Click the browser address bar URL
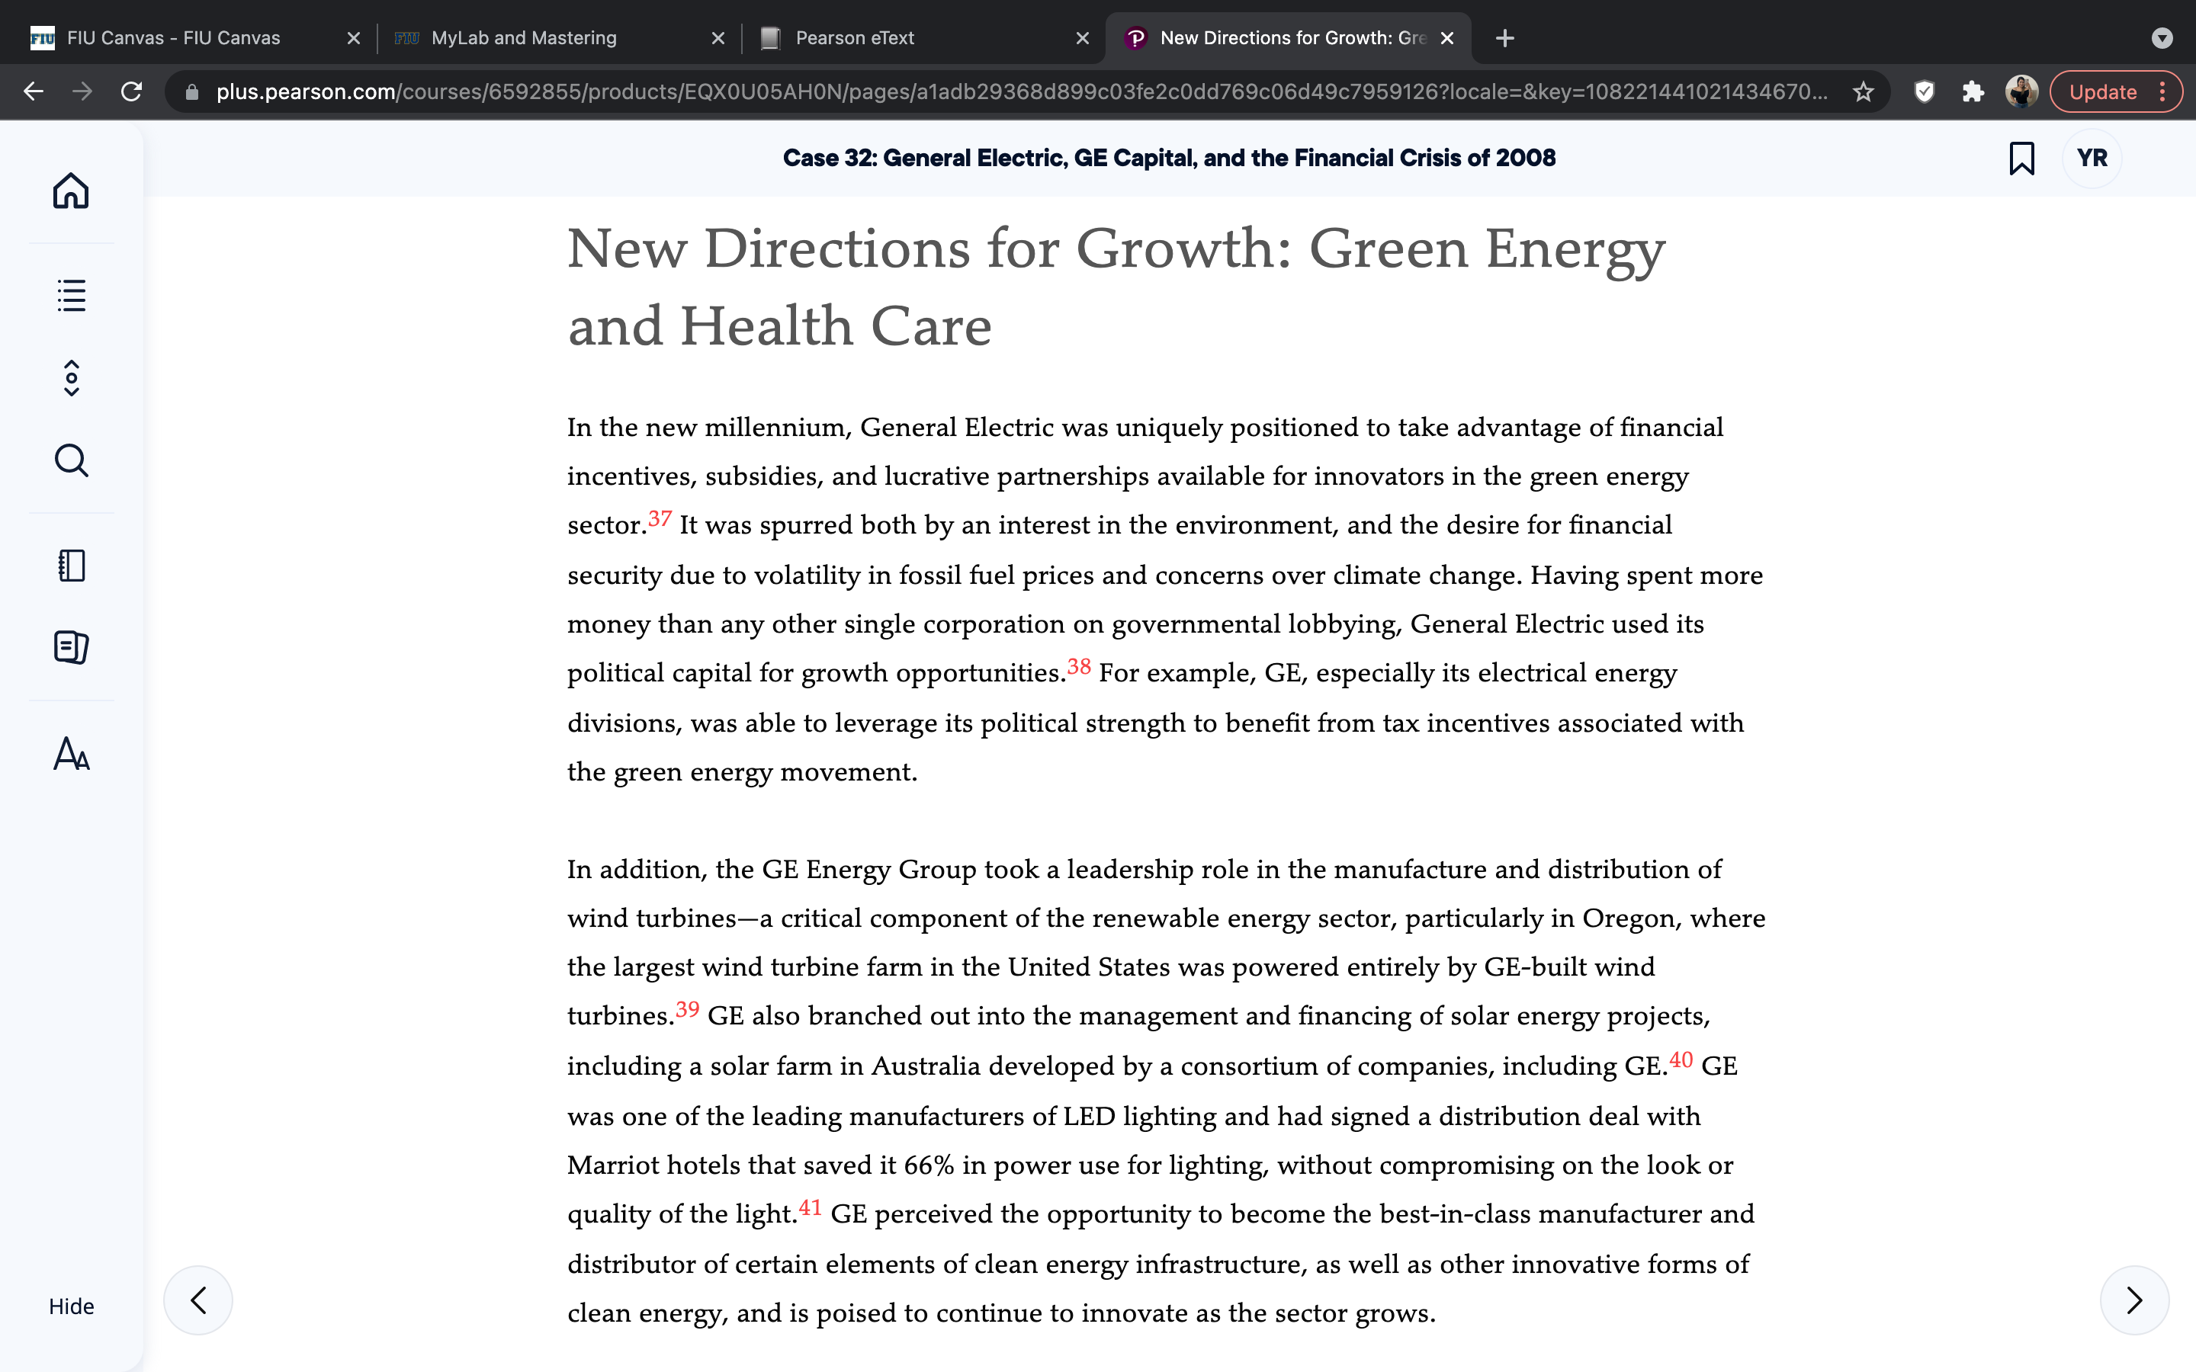This screenshot has width=2196, height=1372. click(x=1021, y=91)
